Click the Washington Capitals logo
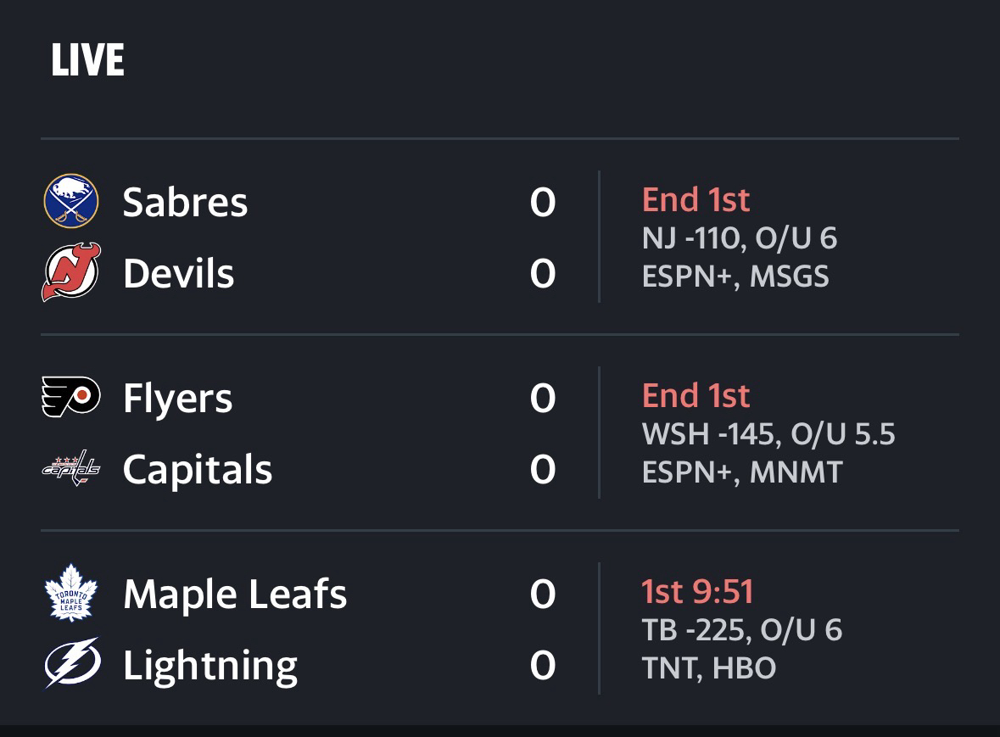 tap(71, 468)
